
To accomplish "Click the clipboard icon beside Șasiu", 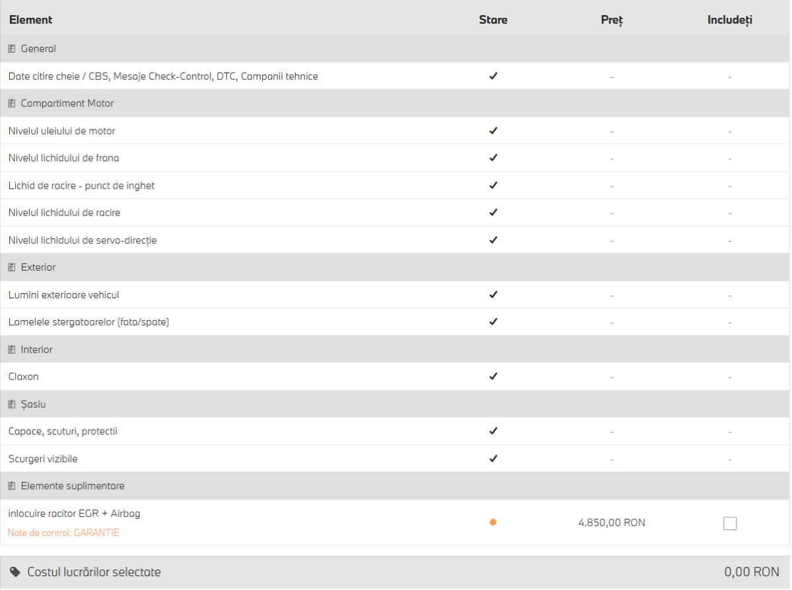I will click(x=12, y=405).
